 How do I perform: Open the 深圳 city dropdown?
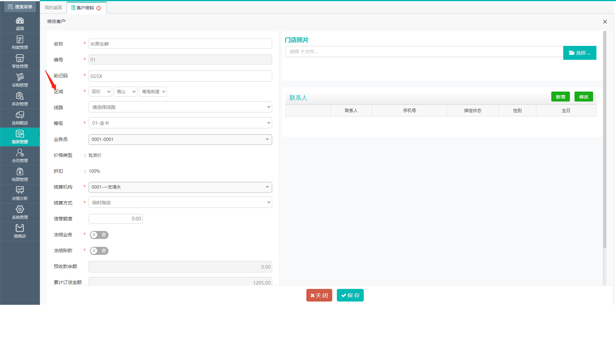click(100, 92)
